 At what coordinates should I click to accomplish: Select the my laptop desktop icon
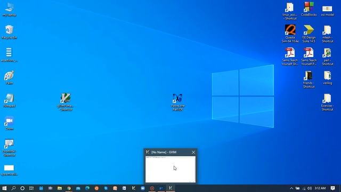click(x=9, y=10)
